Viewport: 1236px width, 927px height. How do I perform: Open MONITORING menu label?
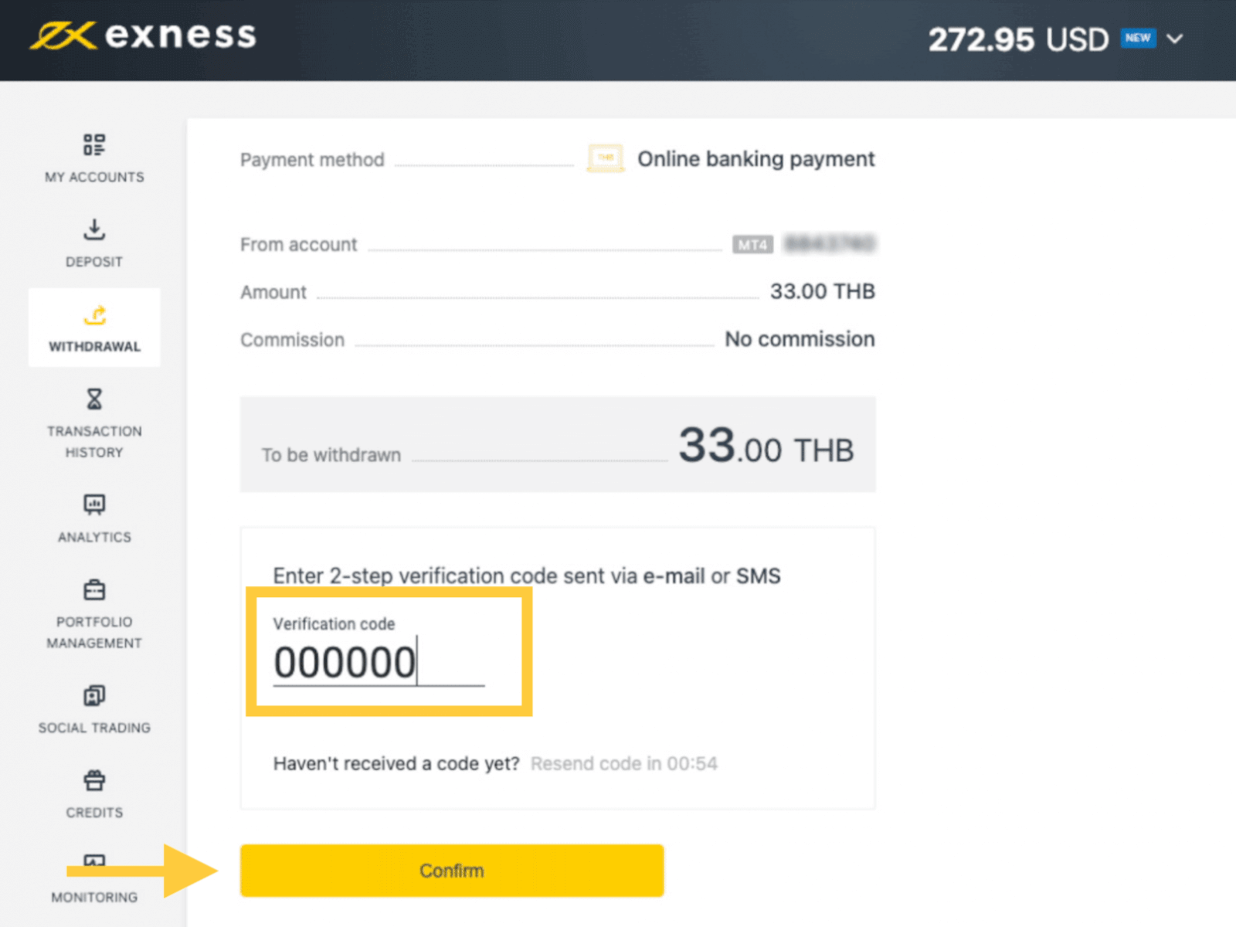tap(94, 898)
